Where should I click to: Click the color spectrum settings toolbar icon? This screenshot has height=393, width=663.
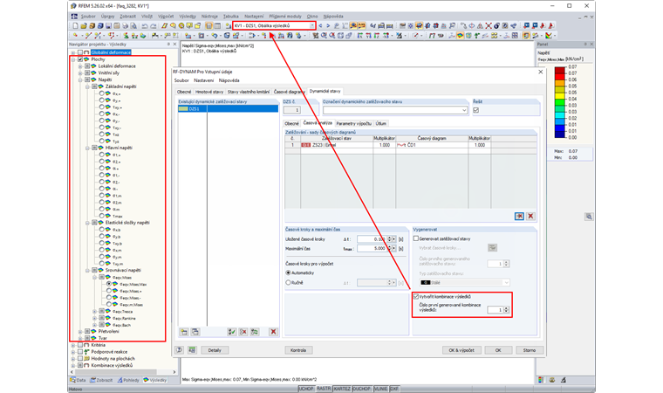click(549, 36)
